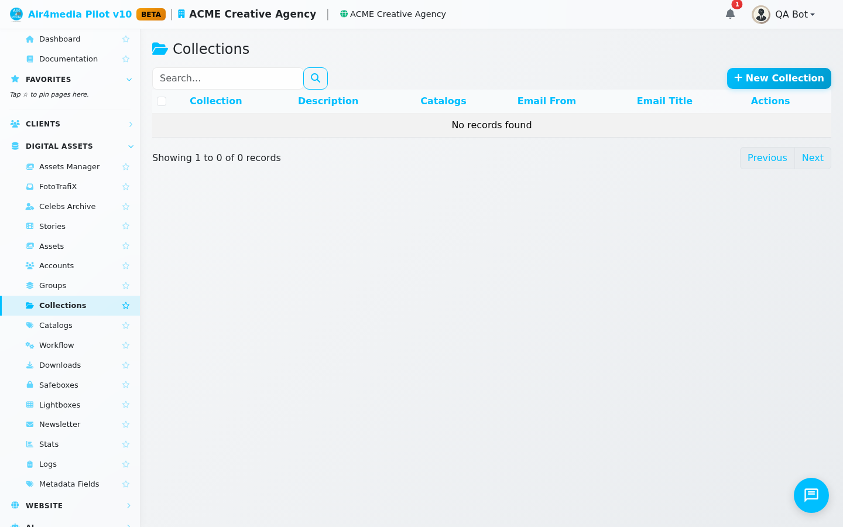Viewport: 843px width, 527px height.
Task: Click the New Collection button
Action: point(779,78)
